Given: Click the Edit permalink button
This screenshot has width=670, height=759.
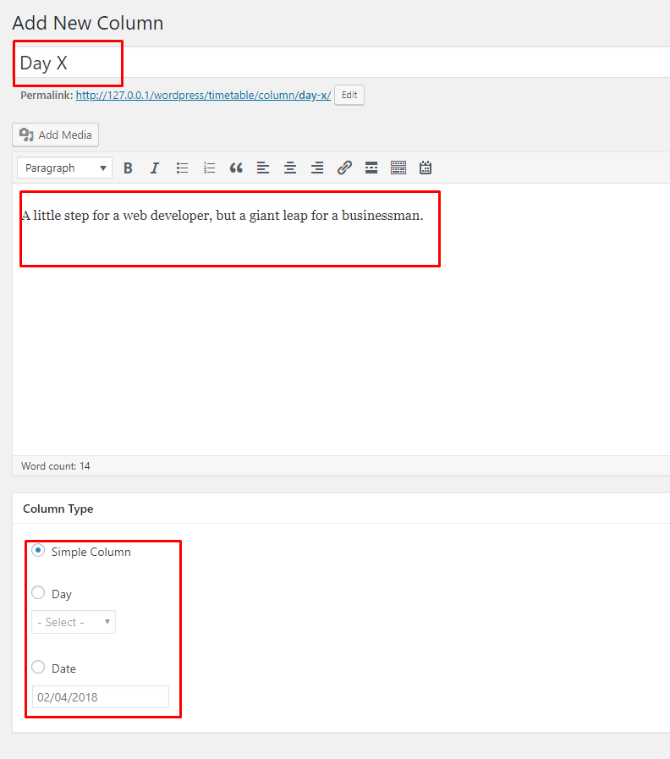Looking at the screenshot, I should coord(349,96).
